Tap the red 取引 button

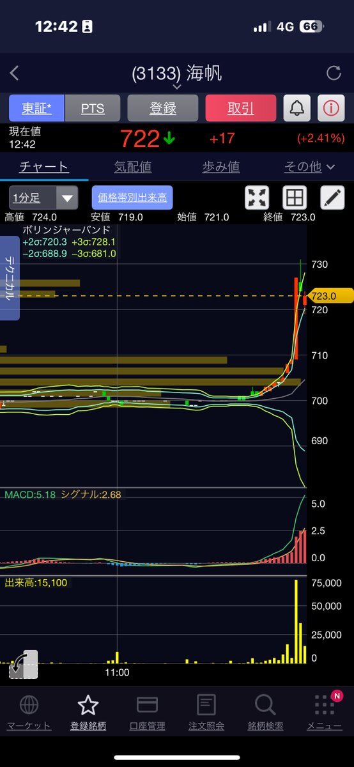click(x=241, y=108)
